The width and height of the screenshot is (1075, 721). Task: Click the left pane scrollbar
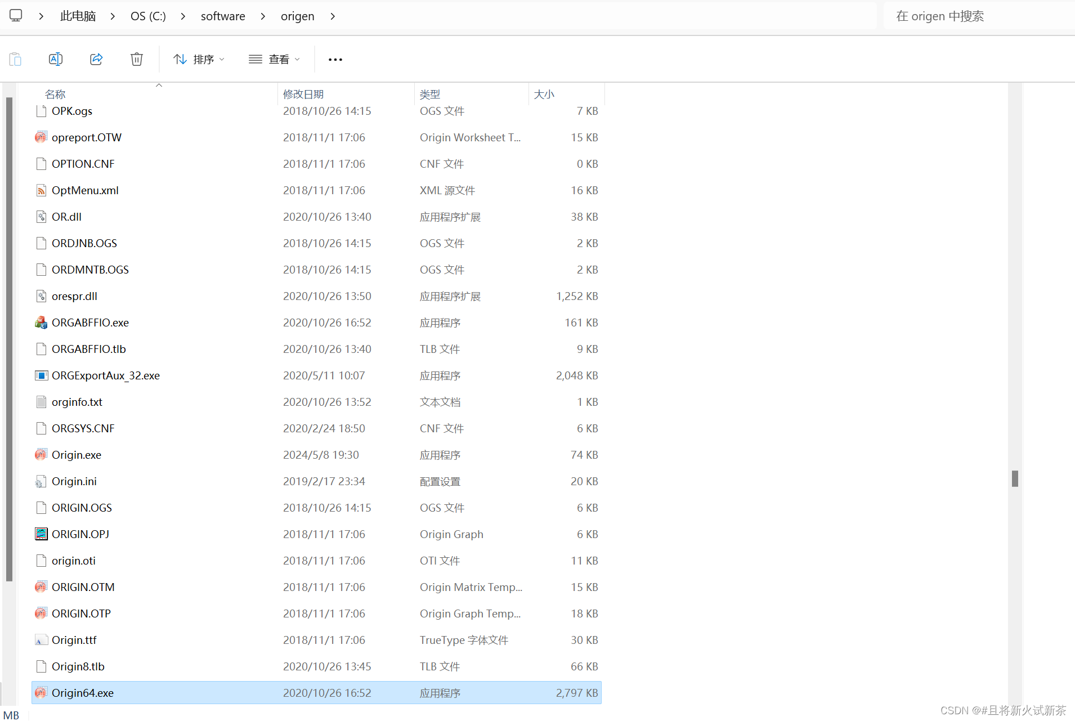pos(9,339)
